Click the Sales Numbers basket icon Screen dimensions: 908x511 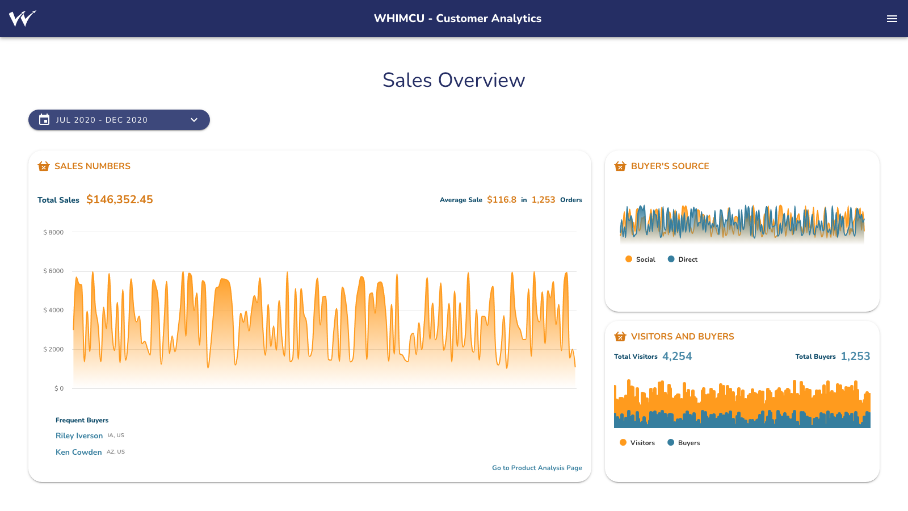coord(44,166)
